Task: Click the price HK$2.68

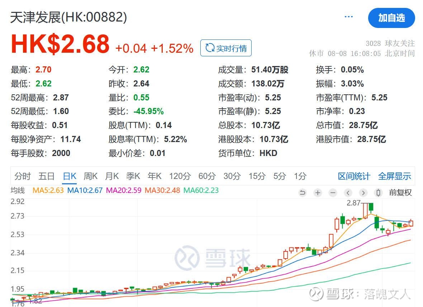Action: point(60,44)
